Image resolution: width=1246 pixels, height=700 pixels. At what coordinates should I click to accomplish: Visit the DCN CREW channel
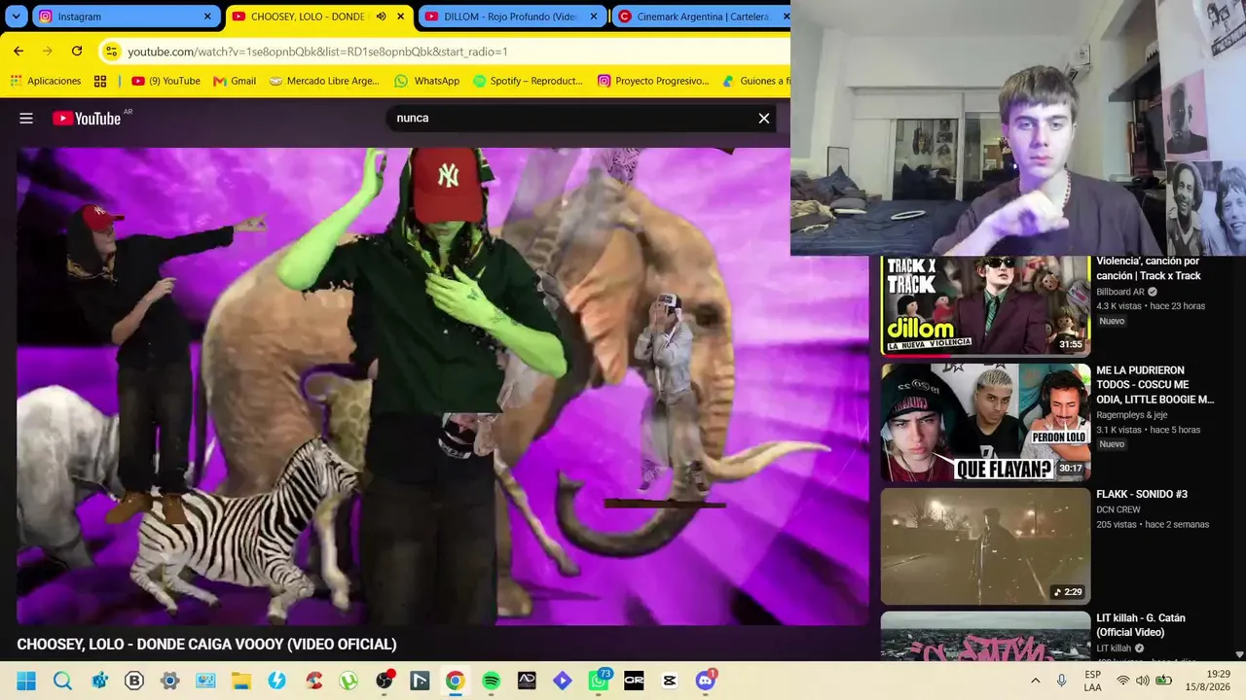pyautogui.click(x=1119, y=509)
